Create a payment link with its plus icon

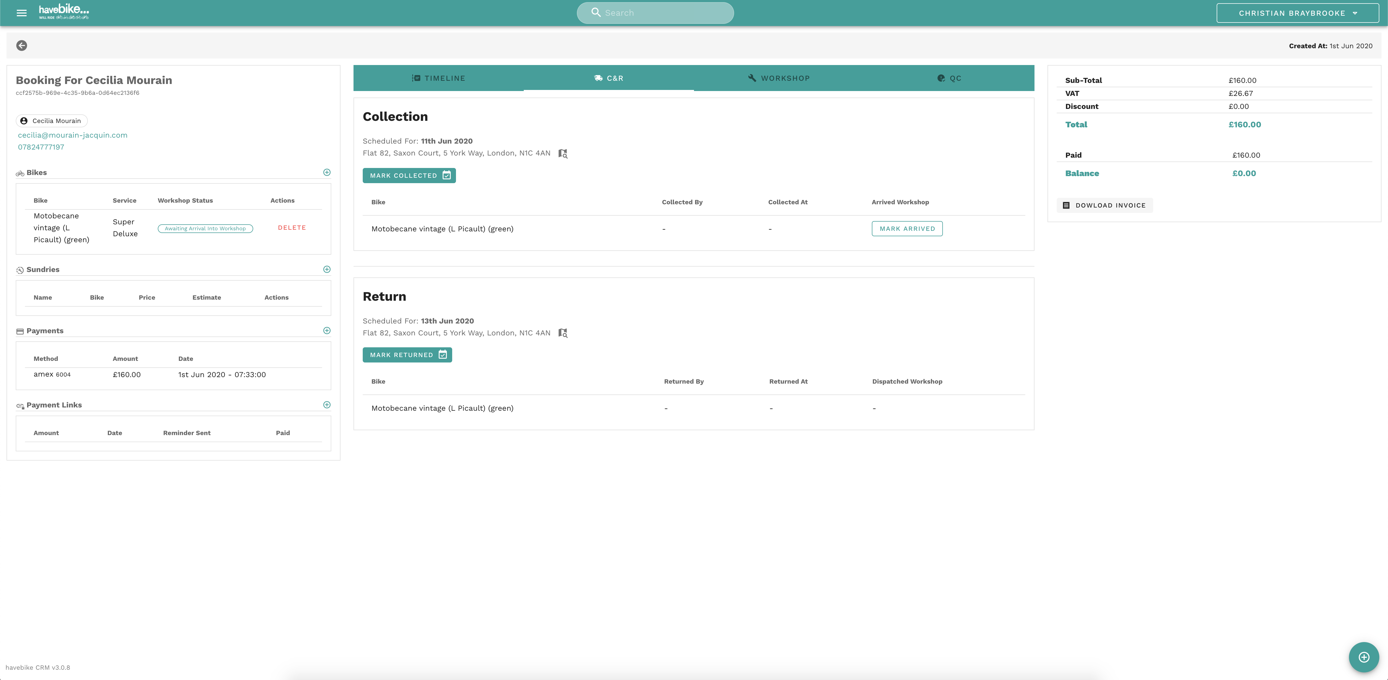326,405
